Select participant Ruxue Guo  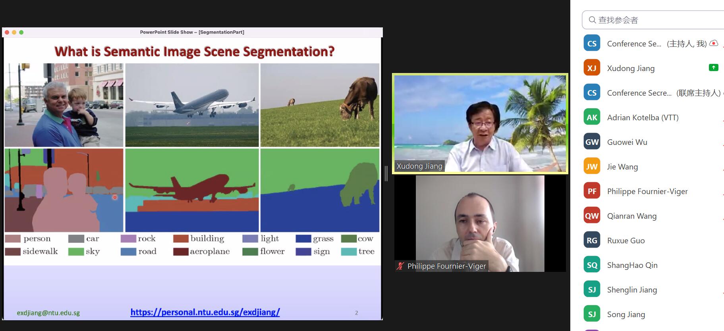(x=626, y=241)
